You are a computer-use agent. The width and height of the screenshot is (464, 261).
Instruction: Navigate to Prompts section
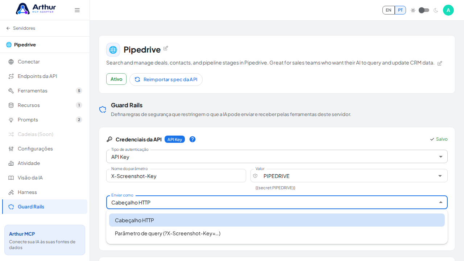click(x=45, y=120)
